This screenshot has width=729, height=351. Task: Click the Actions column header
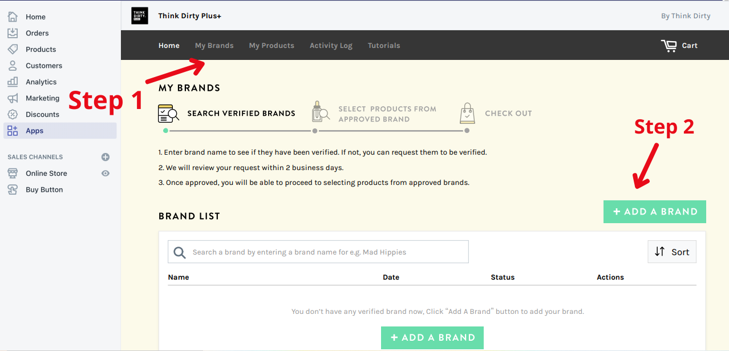[x=610, y=277]
